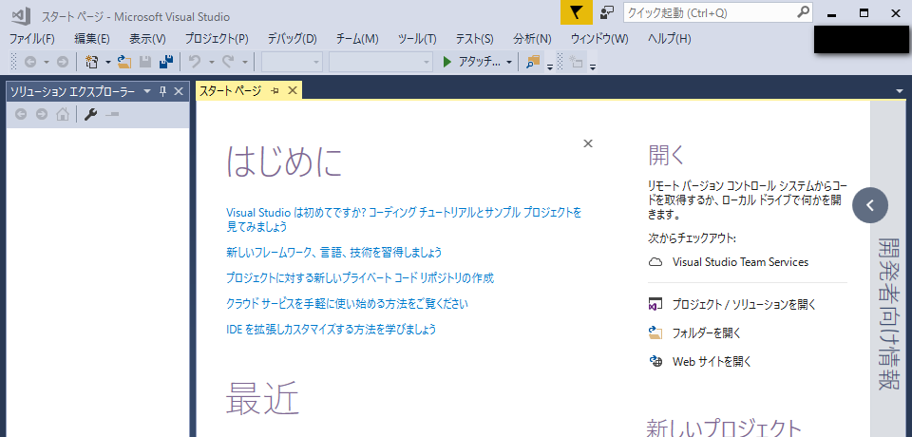Click the grayed icon after find in files
Viewport: 912px width, 437px height.
click(577, 62)
